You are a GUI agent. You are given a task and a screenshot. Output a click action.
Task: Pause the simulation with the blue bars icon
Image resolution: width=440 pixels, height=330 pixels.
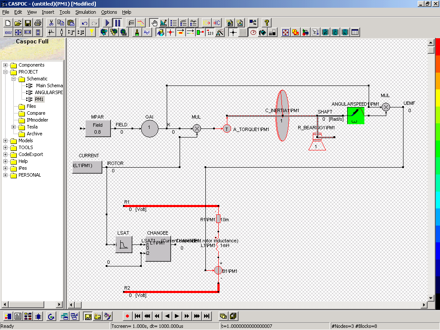coord(117,23)
